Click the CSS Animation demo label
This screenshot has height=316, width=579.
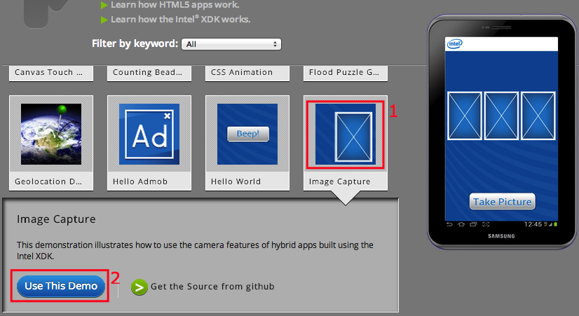pos(242,72)
